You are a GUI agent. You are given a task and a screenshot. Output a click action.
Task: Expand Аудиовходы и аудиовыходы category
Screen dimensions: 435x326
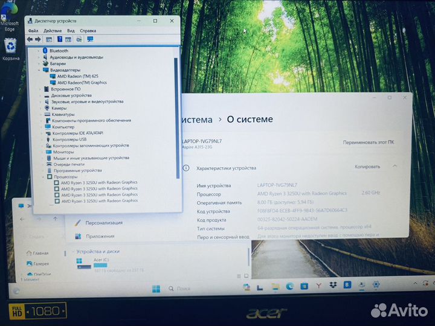pyautogui.click(x=39, y=57)
